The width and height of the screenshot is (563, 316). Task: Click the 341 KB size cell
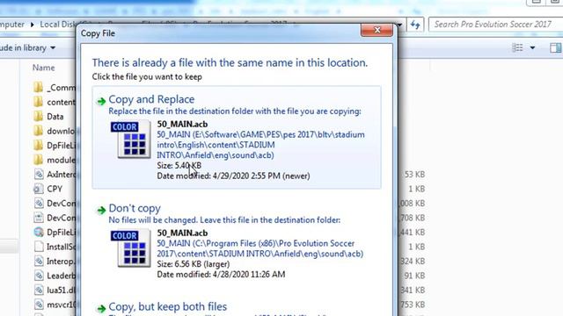413,290
